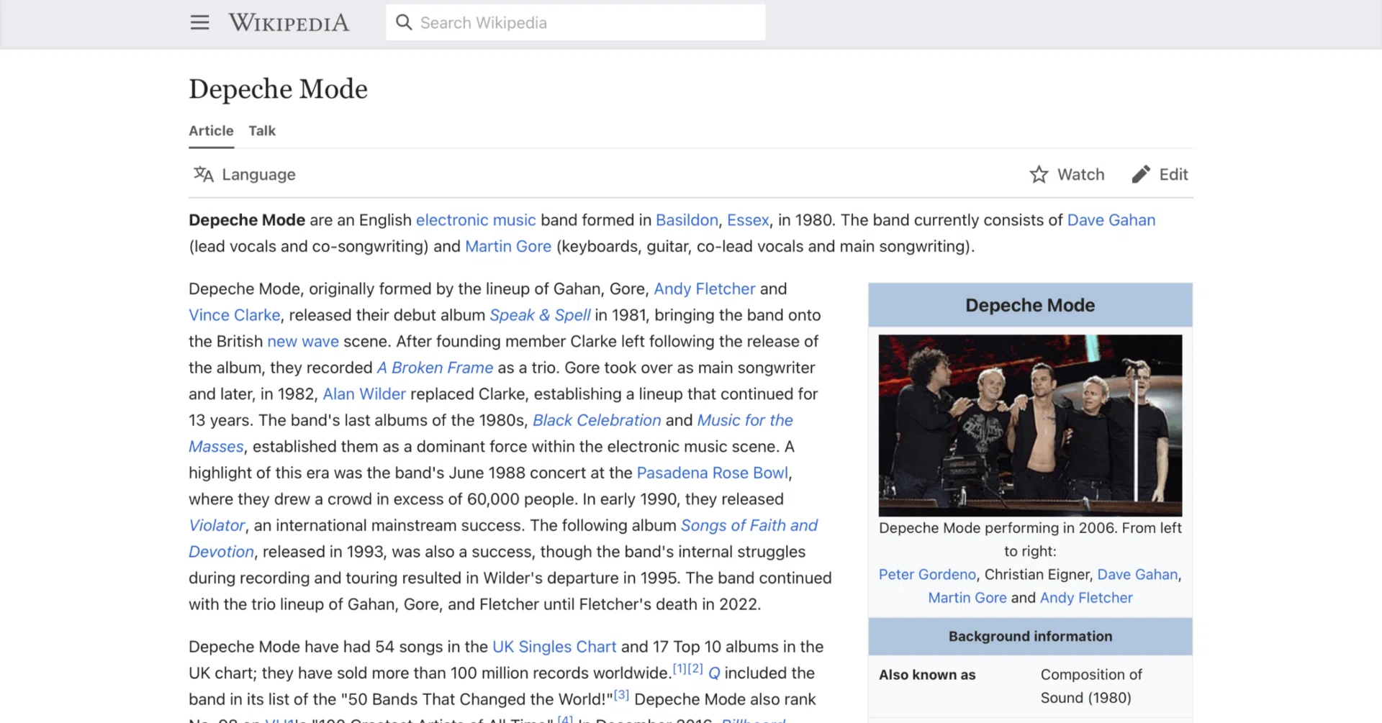
Task: Click the Composition of Sound (1980) value
Action: coord(1091,686)
